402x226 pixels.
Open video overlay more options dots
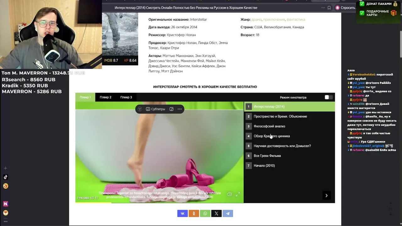[180, 109]
